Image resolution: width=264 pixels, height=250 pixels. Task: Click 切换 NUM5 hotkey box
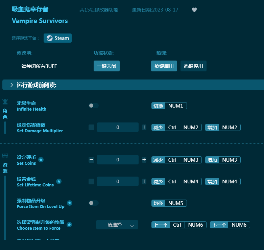click(169, 203)
